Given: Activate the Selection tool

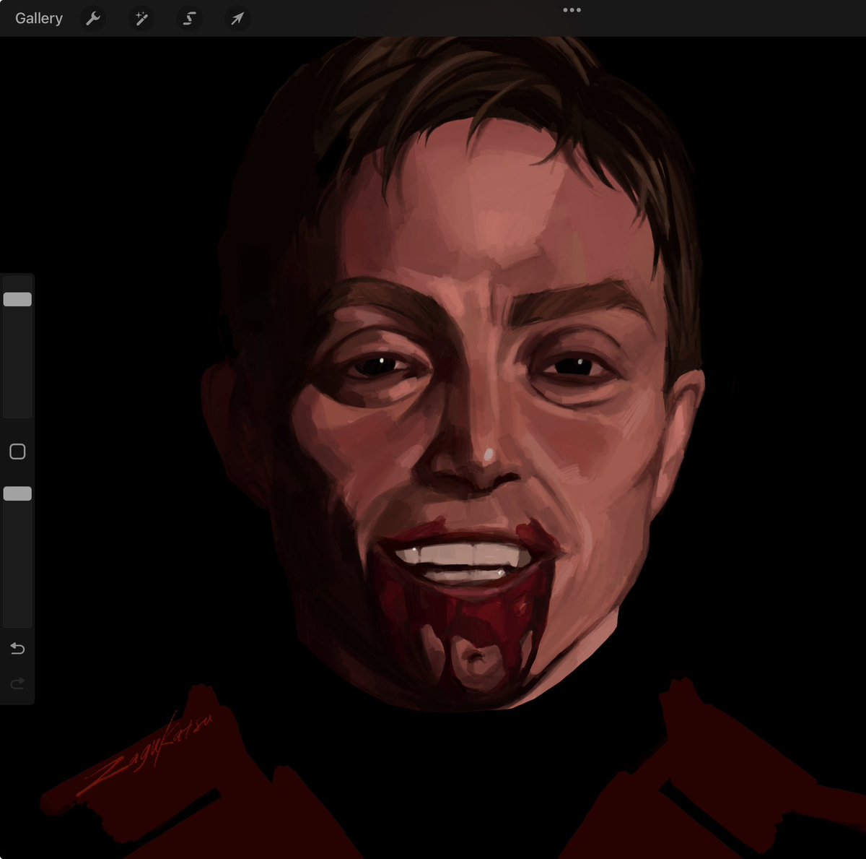Looking at the screenshot, I should 189,19.
